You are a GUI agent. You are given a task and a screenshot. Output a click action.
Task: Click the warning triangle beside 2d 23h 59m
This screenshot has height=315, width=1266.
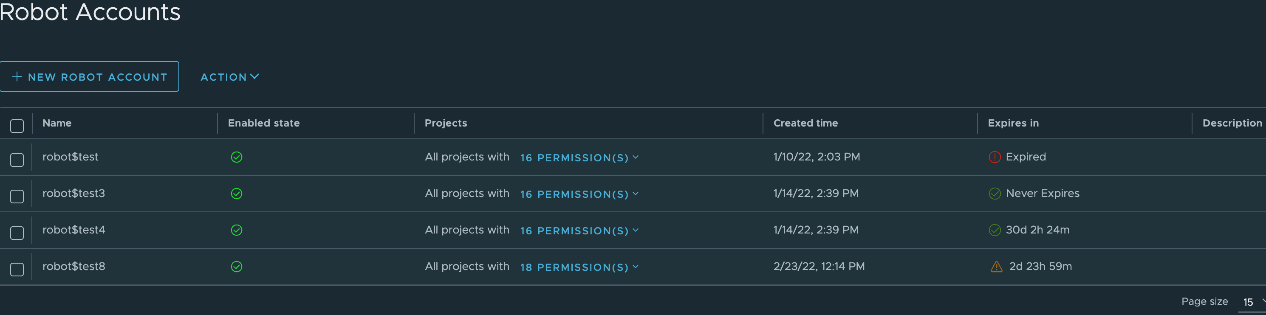(997, 266)
